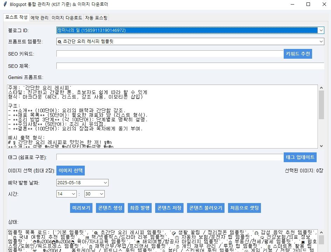Click the 이미지 선택 (최대 2장) label

[x=32, y=171]
